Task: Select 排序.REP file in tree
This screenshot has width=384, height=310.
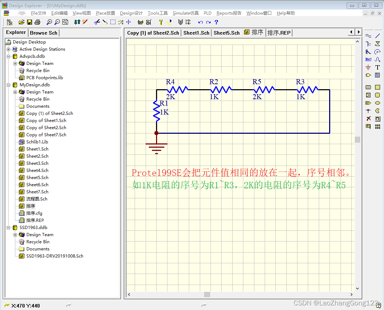Action: (35, 220)
